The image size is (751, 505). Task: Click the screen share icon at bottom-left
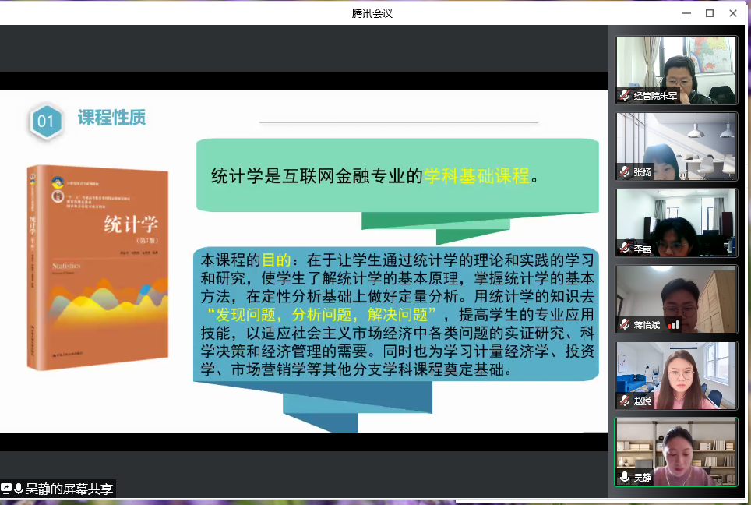click(x=7, y=489)
